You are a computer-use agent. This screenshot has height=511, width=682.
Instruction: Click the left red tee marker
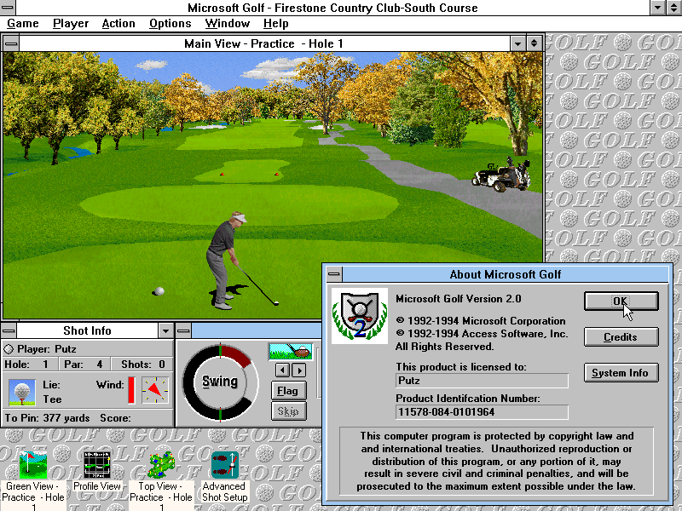tap(223, 175)
